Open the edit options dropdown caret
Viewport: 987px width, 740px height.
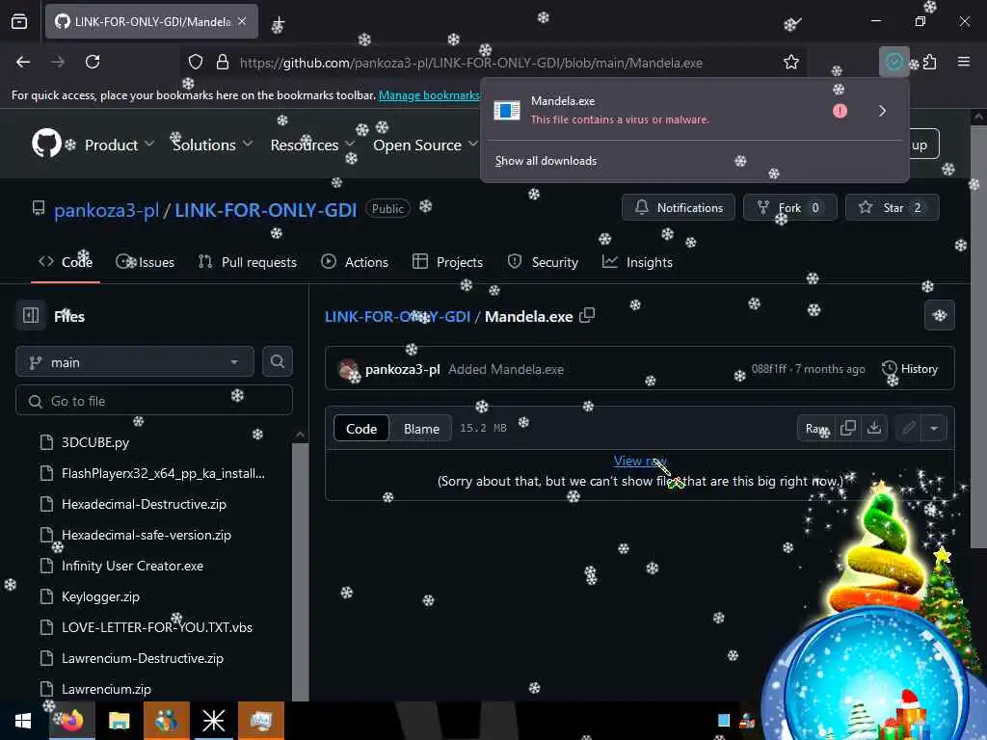(934, 428)
